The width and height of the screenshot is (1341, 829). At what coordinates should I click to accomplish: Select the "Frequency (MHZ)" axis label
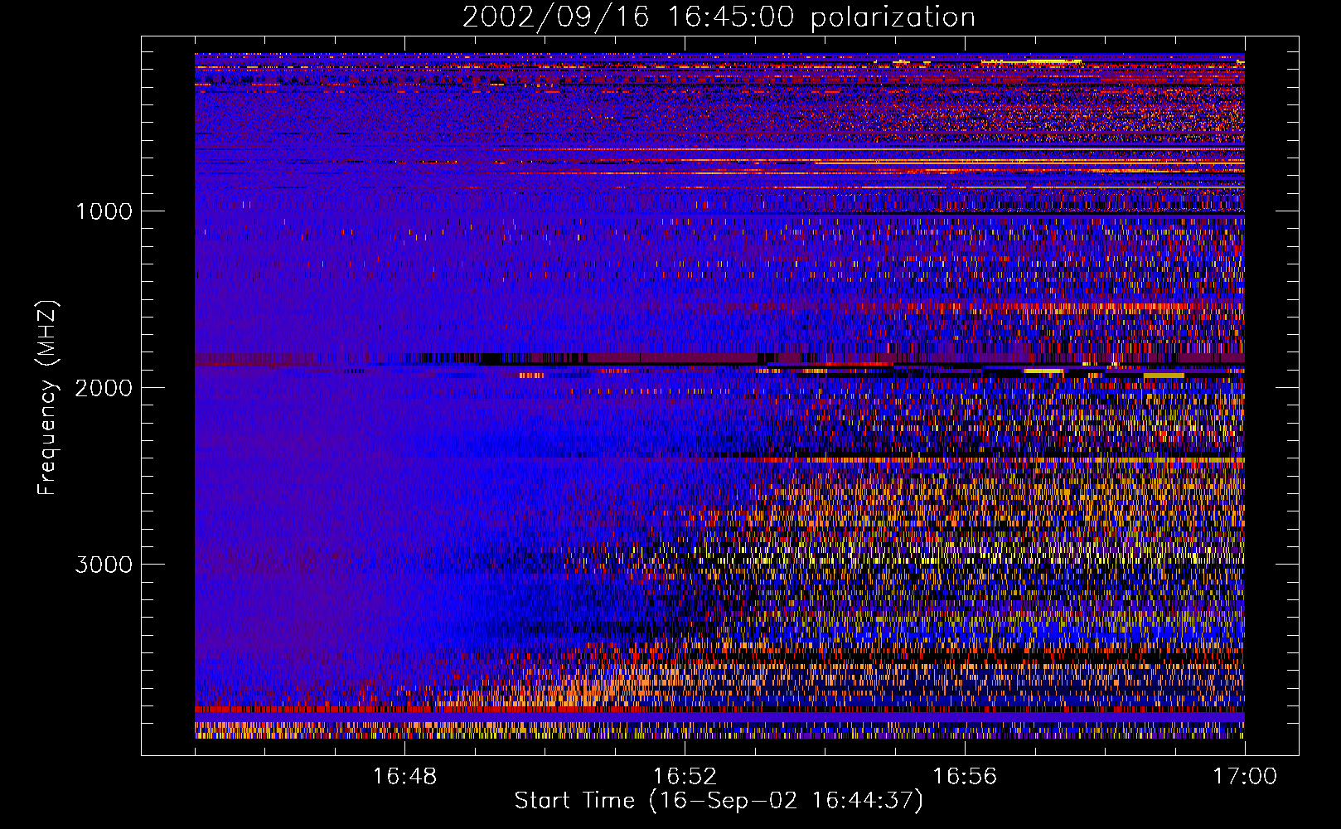pyautogui.click(x=46, y=398)
